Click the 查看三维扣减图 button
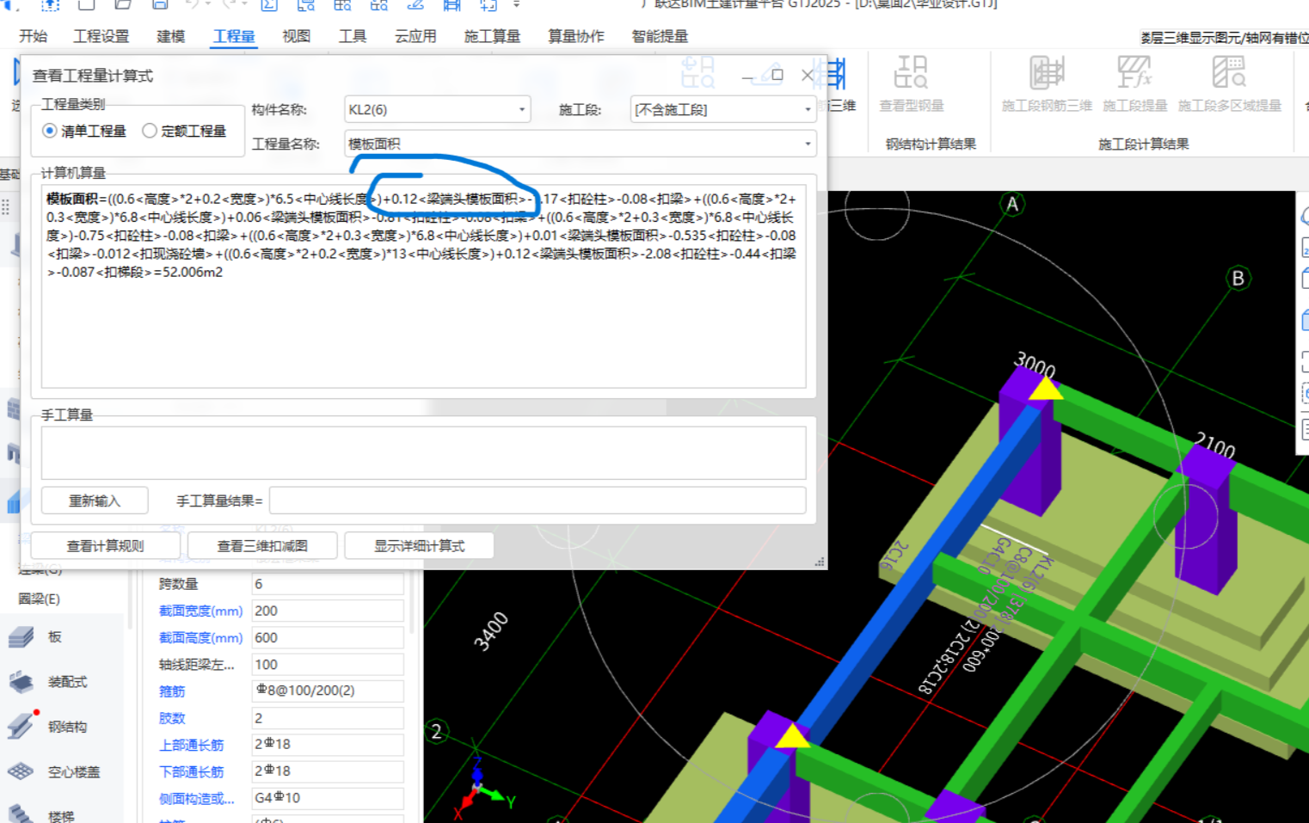 coord(262,546)
